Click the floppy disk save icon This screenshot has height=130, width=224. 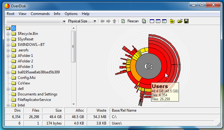[186, 21]
